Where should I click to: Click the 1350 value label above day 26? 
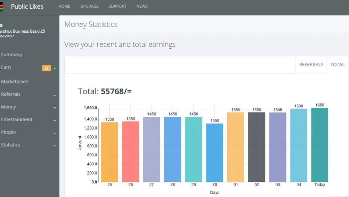tap(131, 119)
